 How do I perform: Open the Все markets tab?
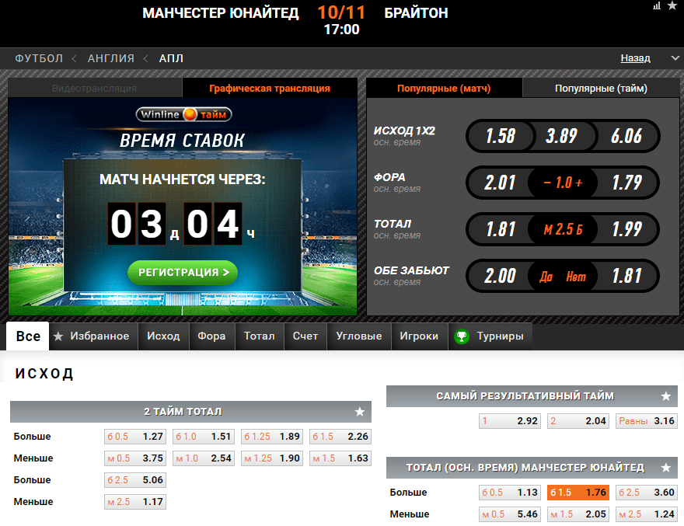tap(28, 336)
